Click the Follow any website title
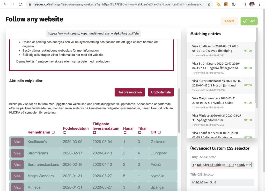The width and height of the screenshot is (265, 191). pyautogui.click(x=34, y=19)
